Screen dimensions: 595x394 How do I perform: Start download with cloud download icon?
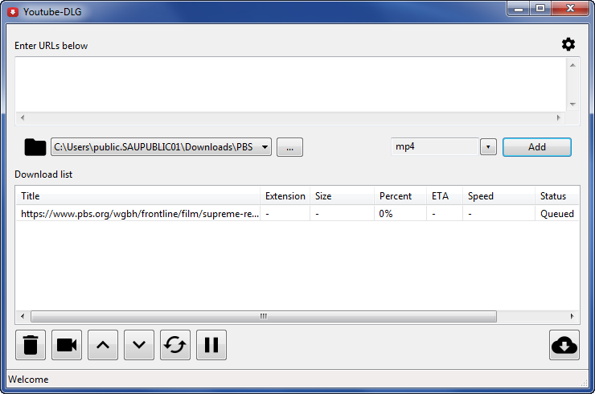564,345
